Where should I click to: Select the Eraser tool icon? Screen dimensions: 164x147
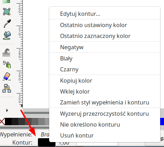[7, 76]
